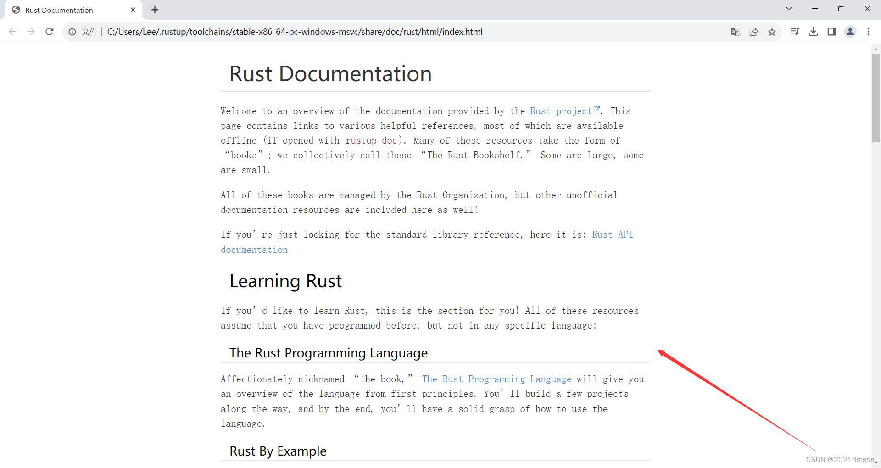The height and width of the screenshot is (468, 881).
Task: Click the vertical scrollbar thumb
Action: click(x=876, y=97)
